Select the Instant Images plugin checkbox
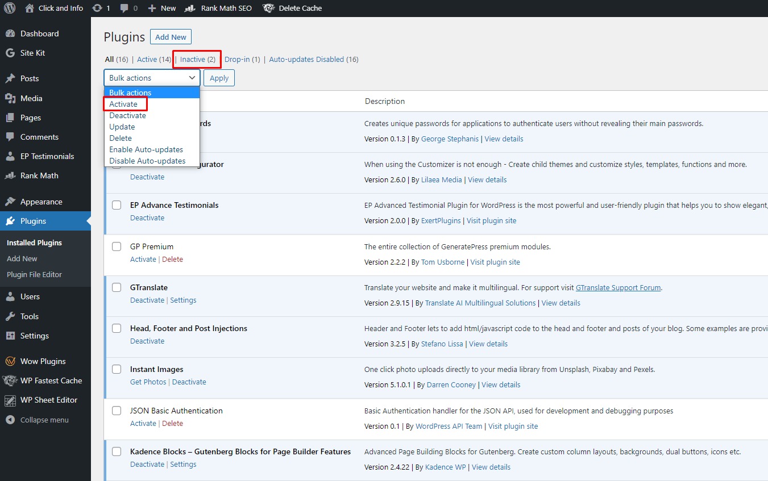This screenshot has height=481, width=768. [117, 369]
